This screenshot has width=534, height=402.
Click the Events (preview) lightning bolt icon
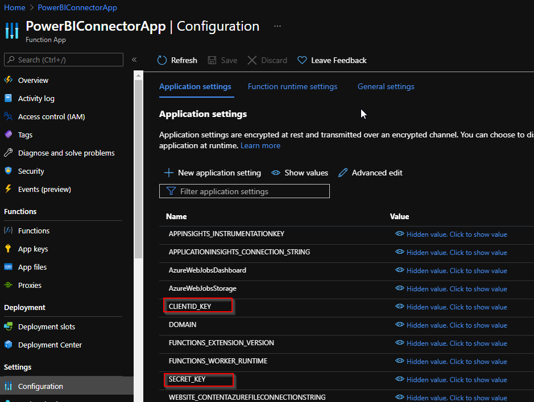click(8, 189)
